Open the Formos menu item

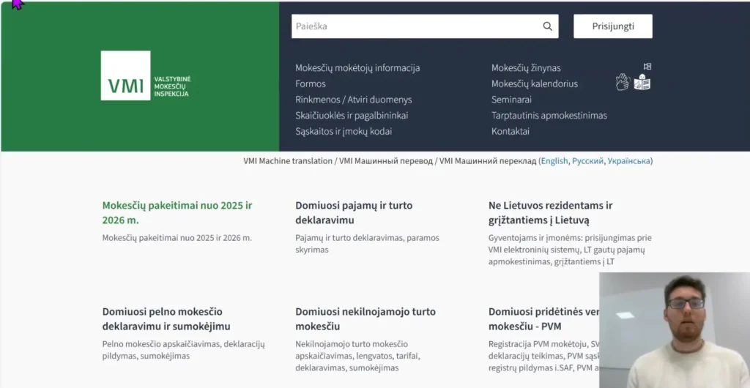311,83
